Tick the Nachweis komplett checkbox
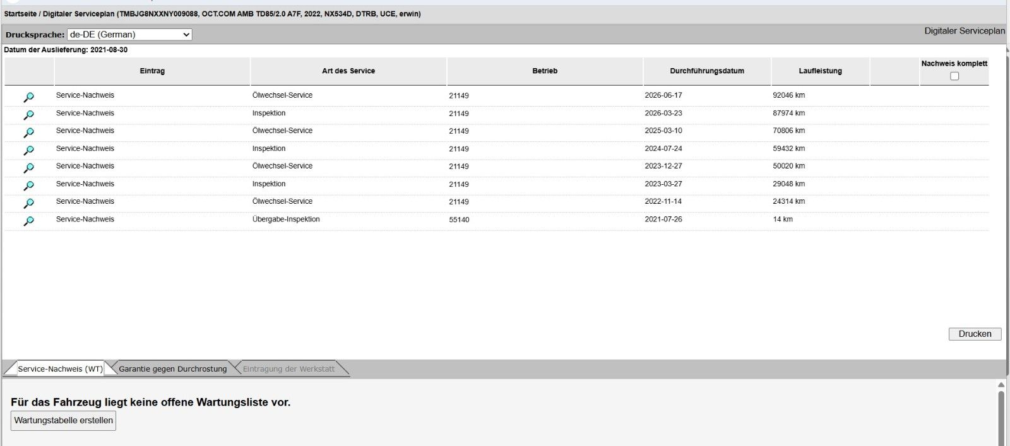The width and height of the screenshot is (1010, 446). pyautogui.click(x=954, y=76)
